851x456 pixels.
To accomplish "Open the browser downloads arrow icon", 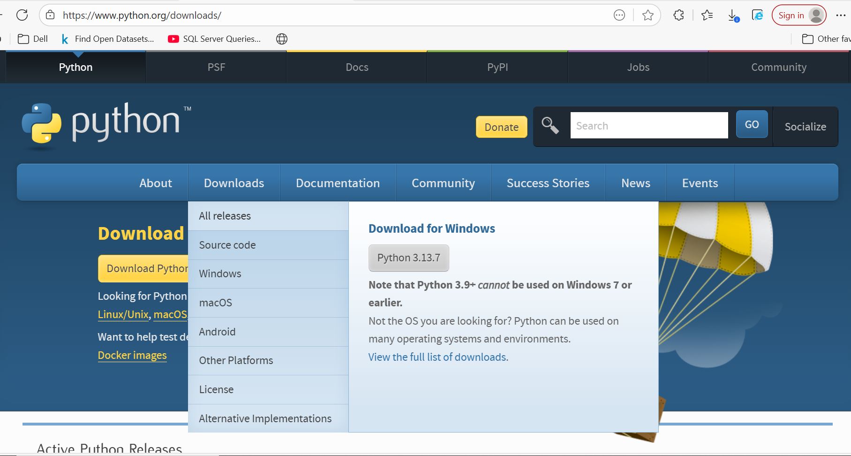I will click(x=732, y=15).
